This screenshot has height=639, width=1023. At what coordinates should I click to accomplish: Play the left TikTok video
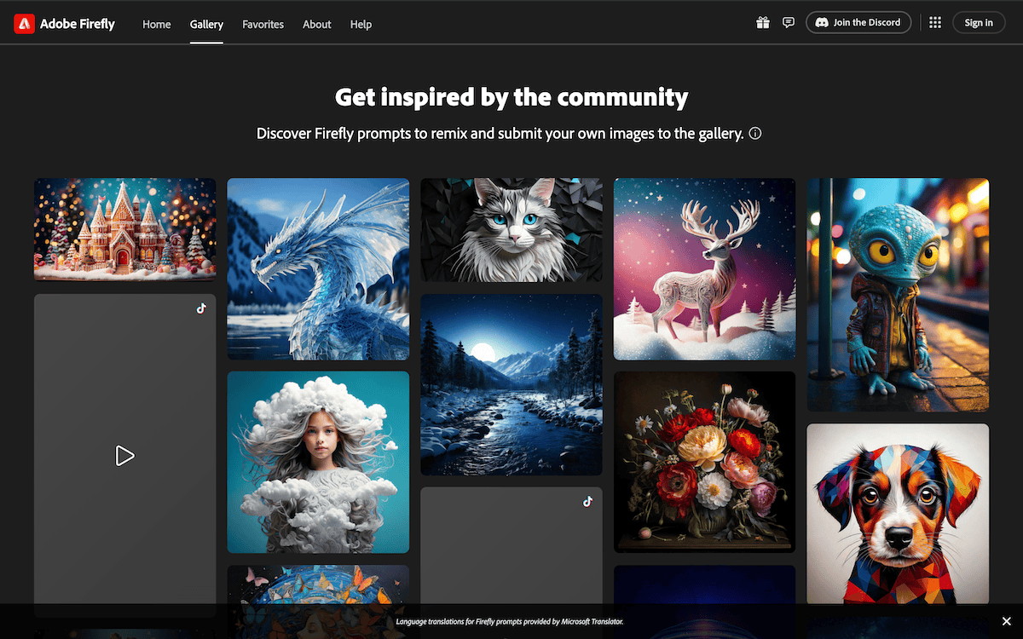click(x=124, y=456)
